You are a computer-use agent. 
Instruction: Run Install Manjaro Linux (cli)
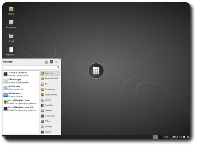tap(19, 109)
